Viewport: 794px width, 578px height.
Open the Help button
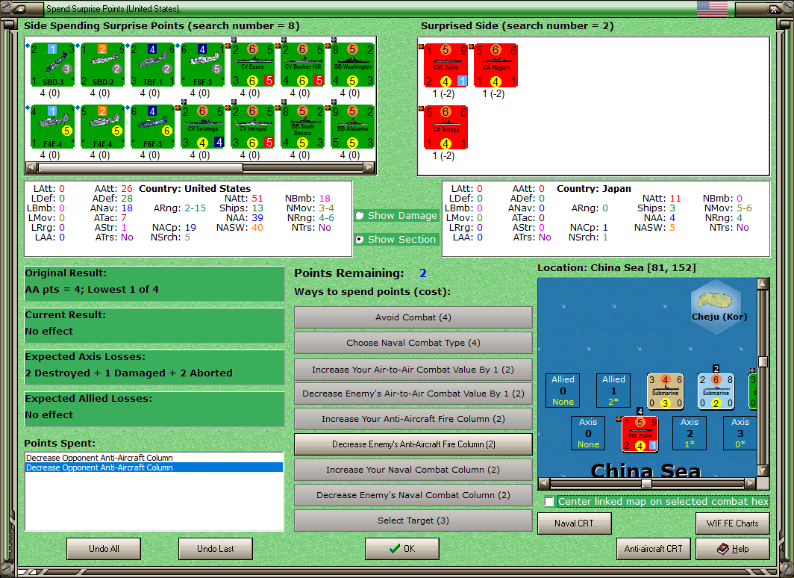click(x=733, y=549)
